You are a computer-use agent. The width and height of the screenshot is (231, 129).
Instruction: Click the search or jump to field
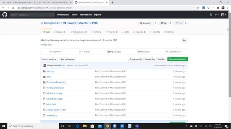tap(32, 15)
